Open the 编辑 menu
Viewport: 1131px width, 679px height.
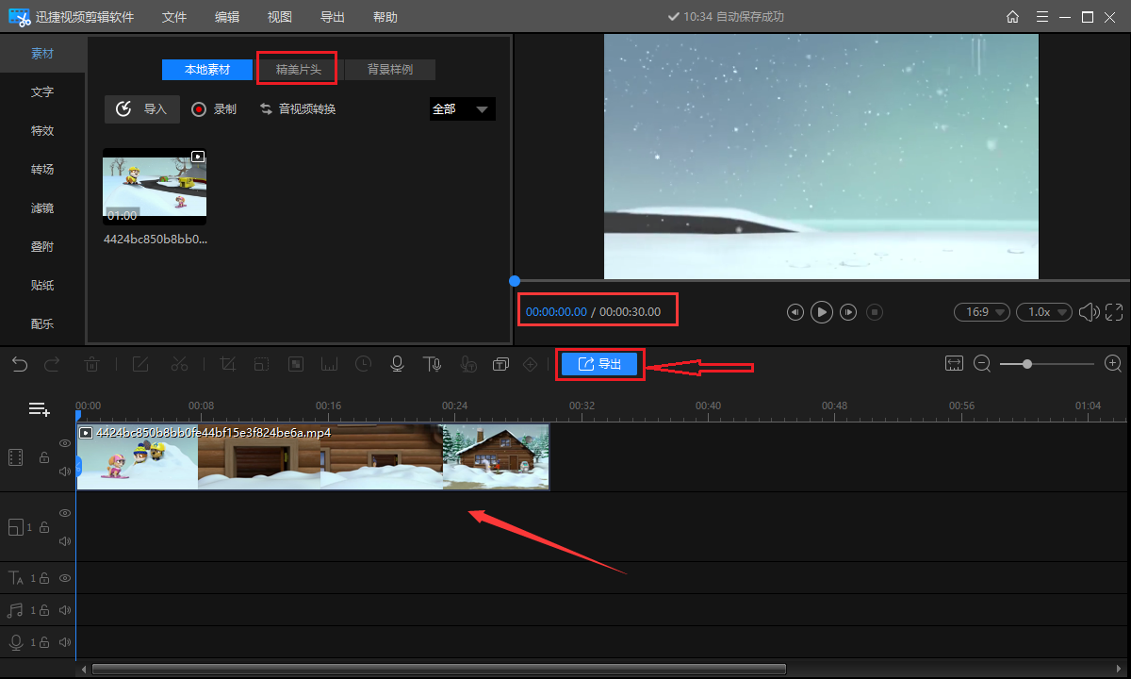pyautogui.click(x=227, y=17)
